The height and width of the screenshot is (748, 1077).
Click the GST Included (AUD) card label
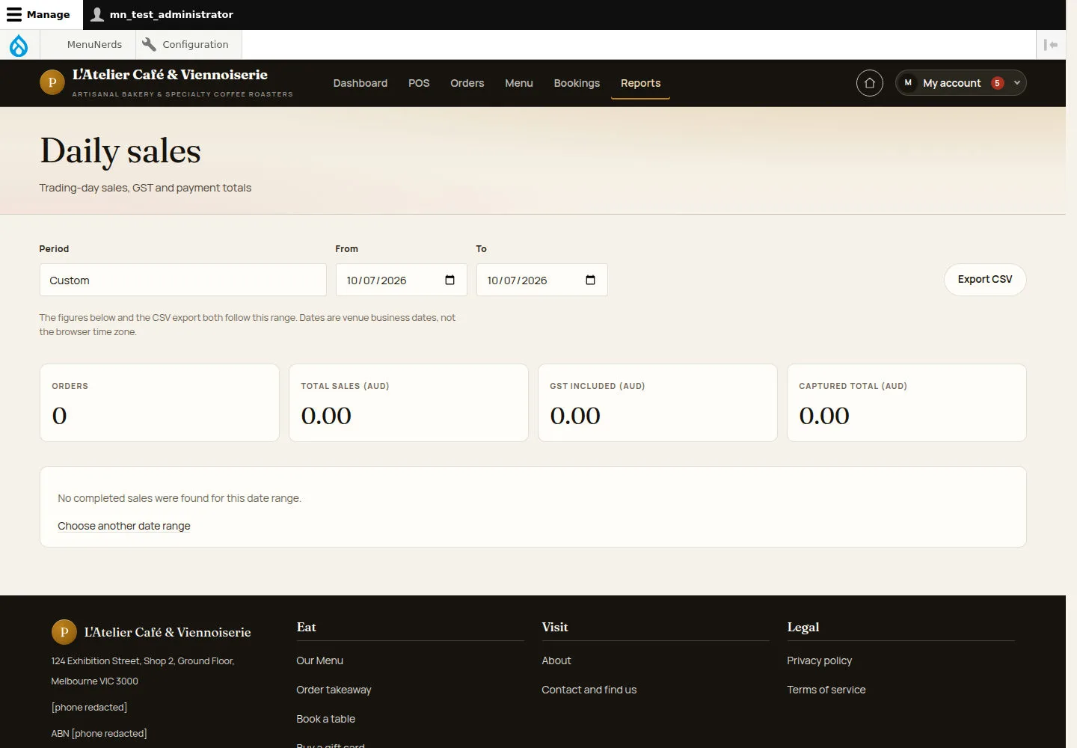tap(598, 386)
